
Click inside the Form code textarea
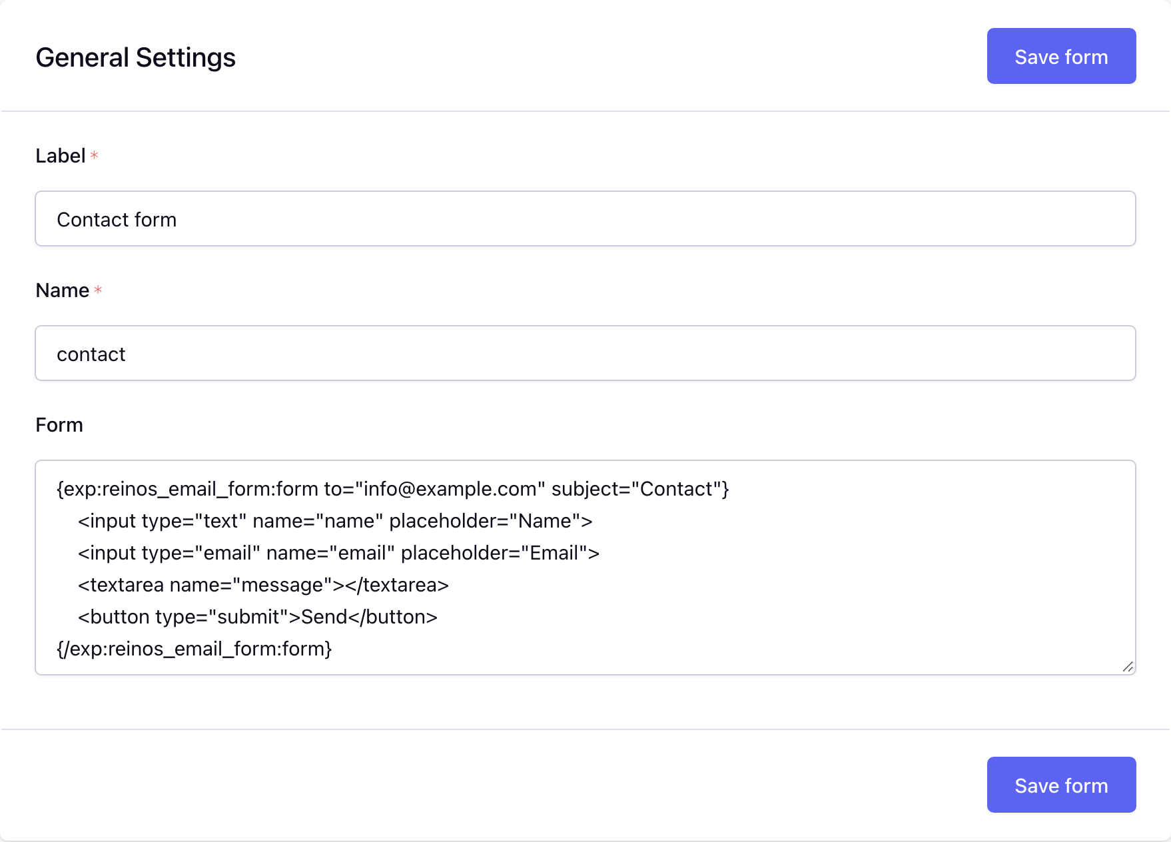coord(585,568)
